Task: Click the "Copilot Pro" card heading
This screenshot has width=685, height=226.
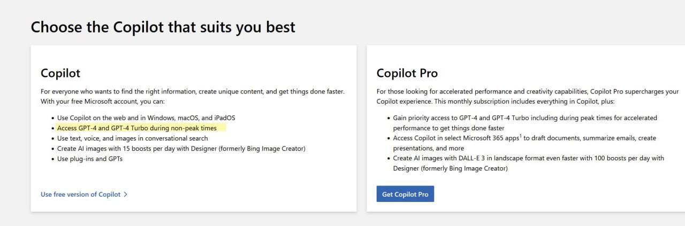Action: pos(407,73)
